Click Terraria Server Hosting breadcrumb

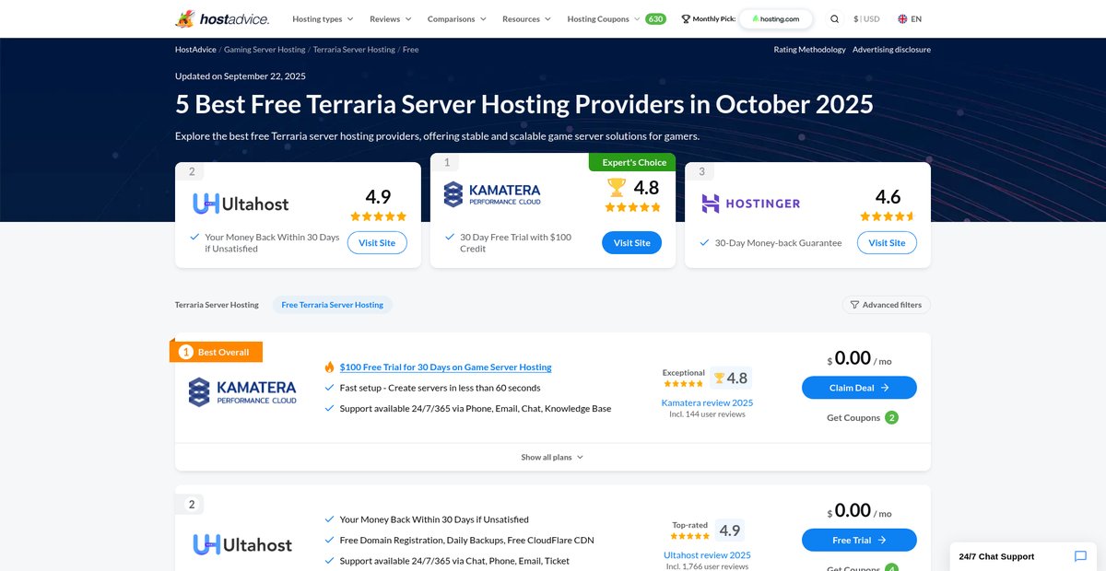click(x=354, y=50)
